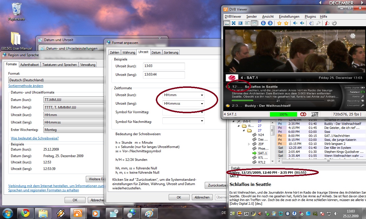Click the red muted speaker tray icon
Viewport: 366px width, 219px height.
click(x=260, y=213)
